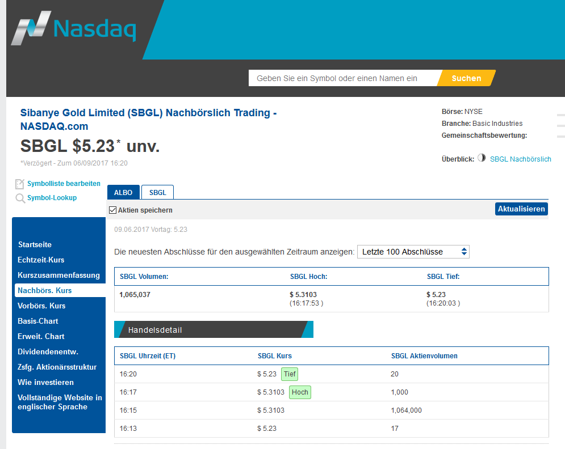
Task: Open Basis-Chart in the sidebar
Action: pos(38,321)
